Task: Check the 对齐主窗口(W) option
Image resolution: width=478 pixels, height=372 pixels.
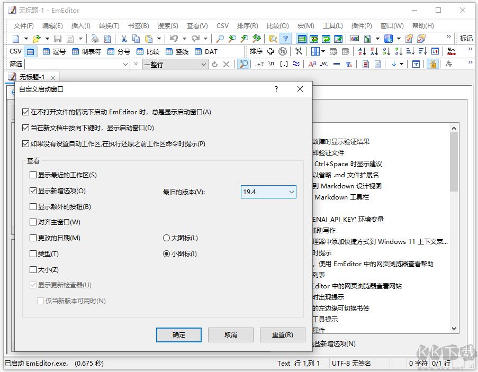Action: (x=33, y=222)
